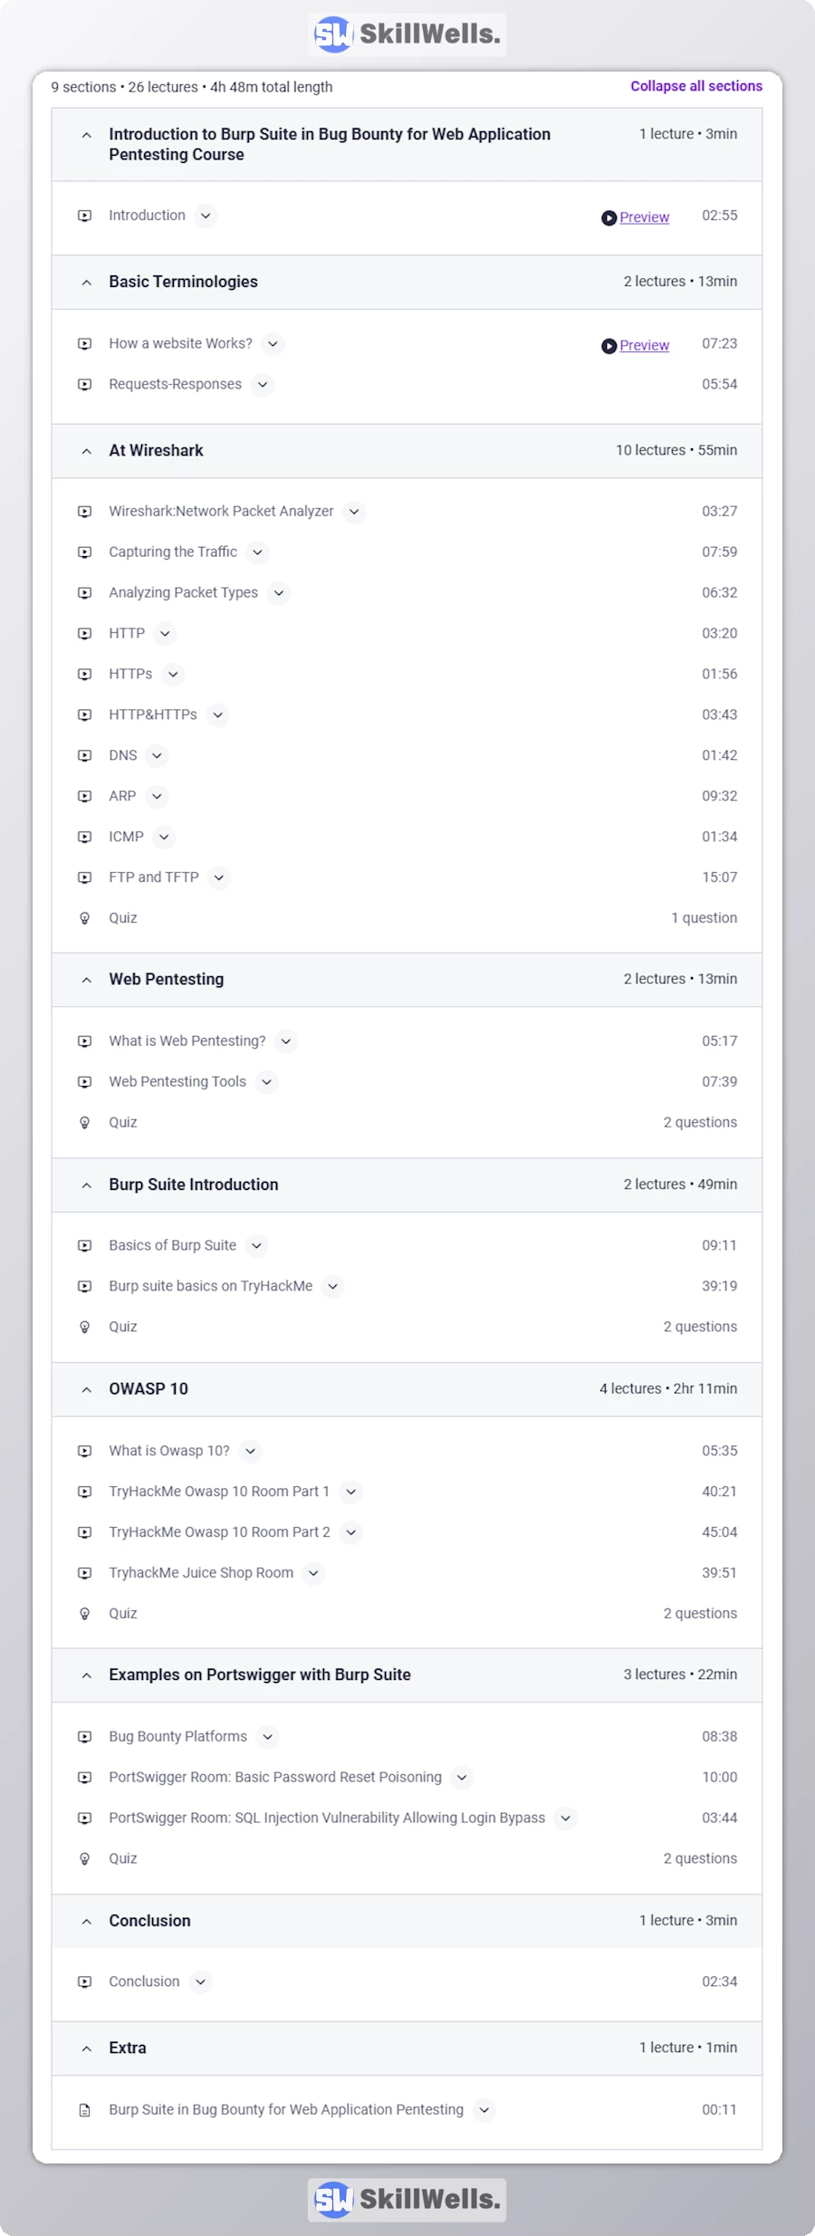Click the SkillWells logo at top
Screen dimensions: 815x2236
(x=407, y=34)
